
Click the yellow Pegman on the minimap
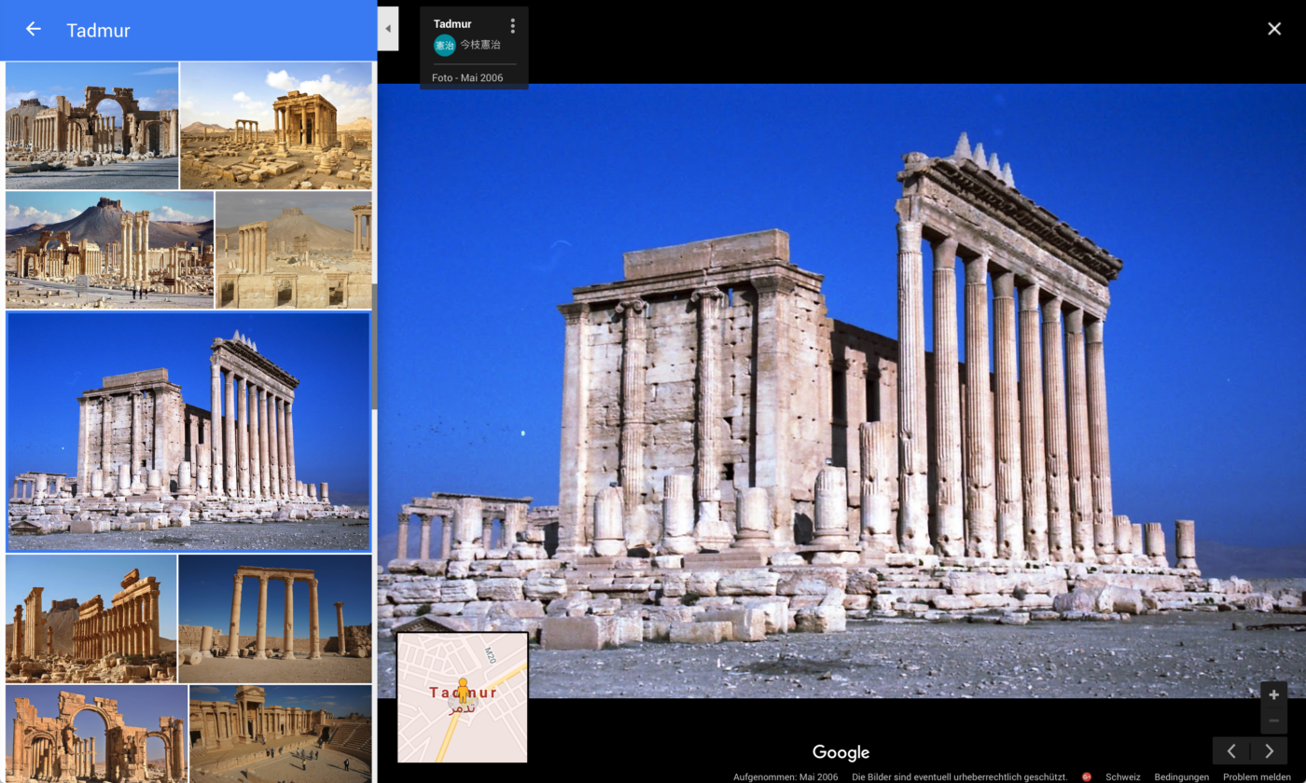(463, 691)
